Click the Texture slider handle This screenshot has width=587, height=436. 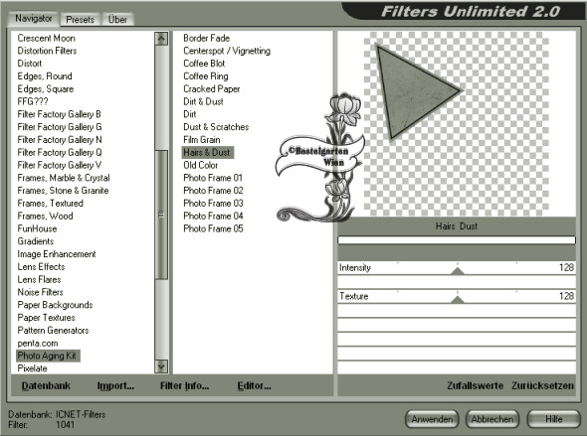(x=457, y=299)
